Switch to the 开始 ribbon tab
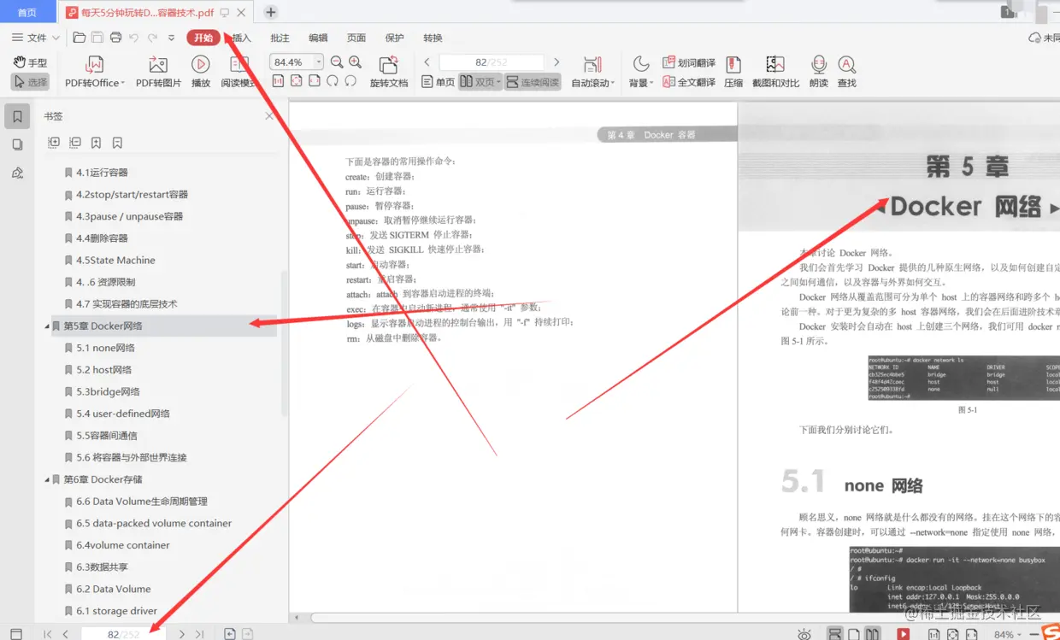Viewport: 1060px width, 640px height. pos(203,38)
